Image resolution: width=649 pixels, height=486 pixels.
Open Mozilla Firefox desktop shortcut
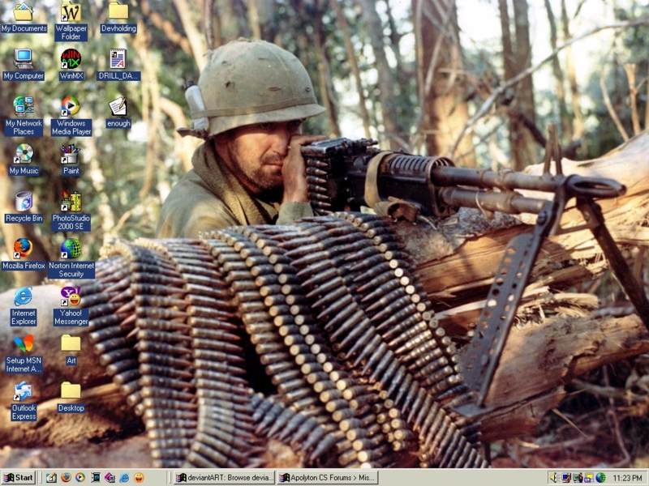coord(24,249)
